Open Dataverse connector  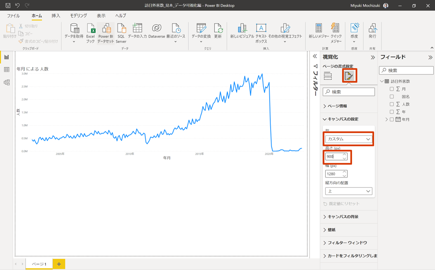[x=157, y=31]
